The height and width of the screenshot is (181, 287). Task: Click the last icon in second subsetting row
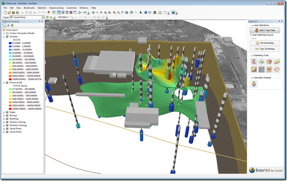[x=276, y=69]
